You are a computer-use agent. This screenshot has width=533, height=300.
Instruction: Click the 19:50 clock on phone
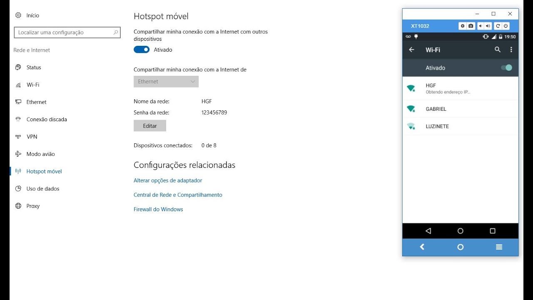tap(510, 37)
